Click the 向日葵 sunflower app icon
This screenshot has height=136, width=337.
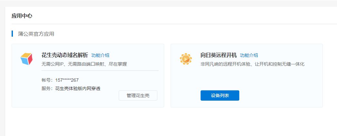186,59
